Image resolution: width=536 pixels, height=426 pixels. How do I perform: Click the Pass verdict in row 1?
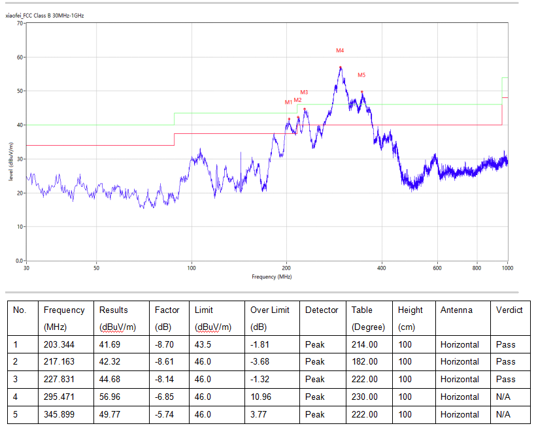[x=505, y=344]
